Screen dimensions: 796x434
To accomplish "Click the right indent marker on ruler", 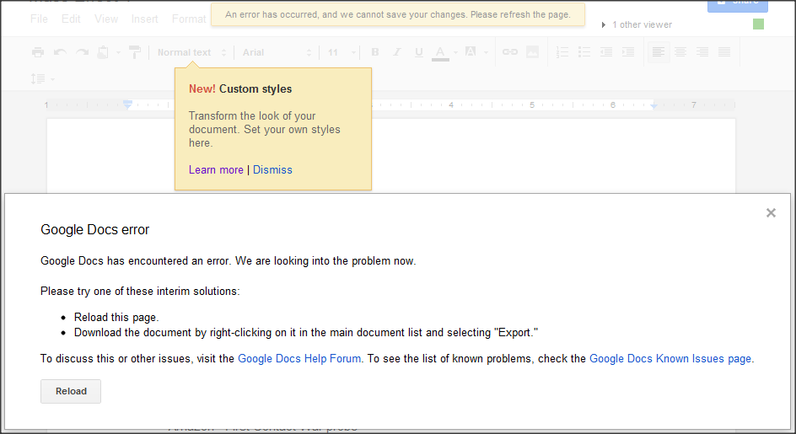I will pos(653,105).
